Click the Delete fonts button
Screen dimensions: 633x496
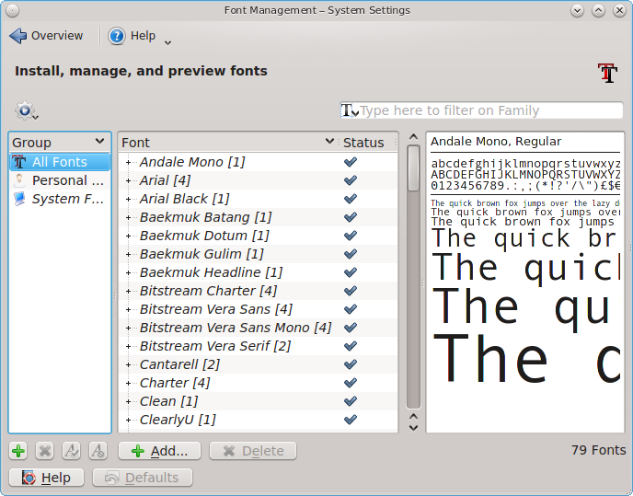(x=253, y=451)
